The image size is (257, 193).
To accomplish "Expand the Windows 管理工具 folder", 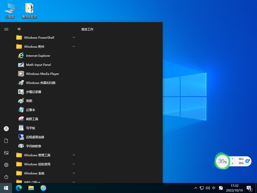I will click(x=74, y=155).
